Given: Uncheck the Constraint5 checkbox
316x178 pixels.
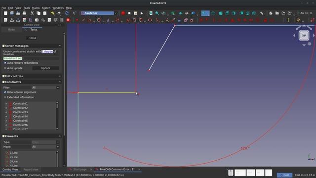Looking at the screenshot, I should 6,121.
